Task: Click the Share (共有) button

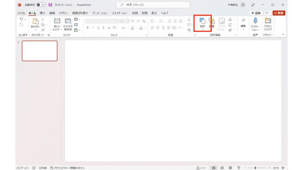Action: pyautogui.click(x=279, y=13)
